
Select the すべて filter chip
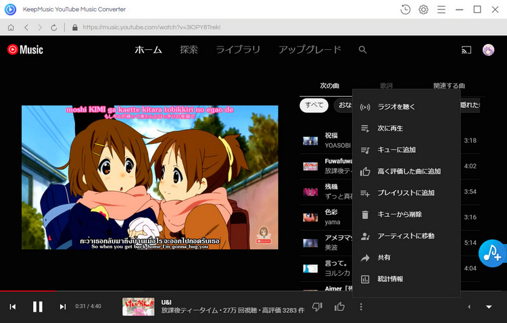pyautogui.click(x=314, y=105)
